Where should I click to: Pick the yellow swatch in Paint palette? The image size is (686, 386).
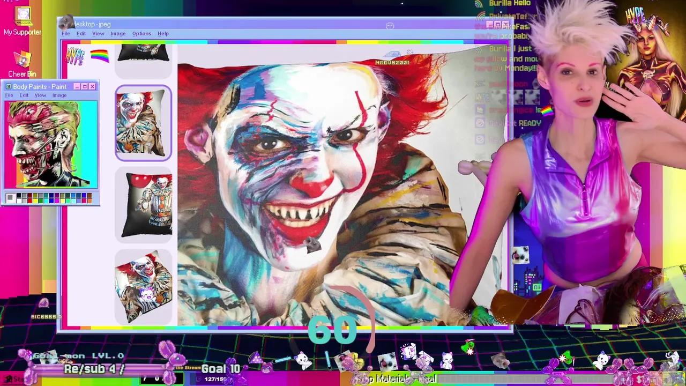[35, 201]
